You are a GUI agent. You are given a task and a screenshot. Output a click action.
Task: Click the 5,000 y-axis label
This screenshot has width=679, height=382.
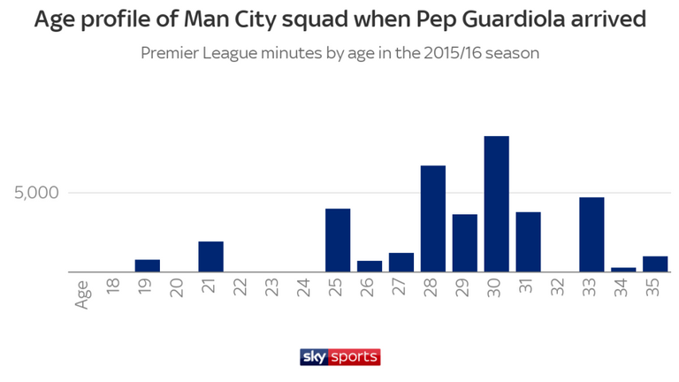pos(36,193)
